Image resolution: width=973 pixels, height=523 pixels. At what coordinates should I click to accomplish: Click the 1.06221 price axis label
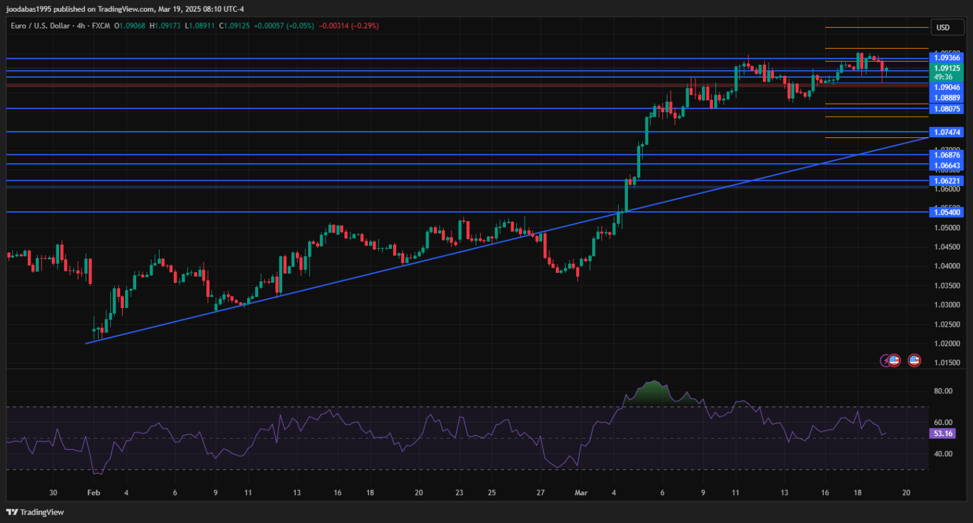tap(947, 180)
